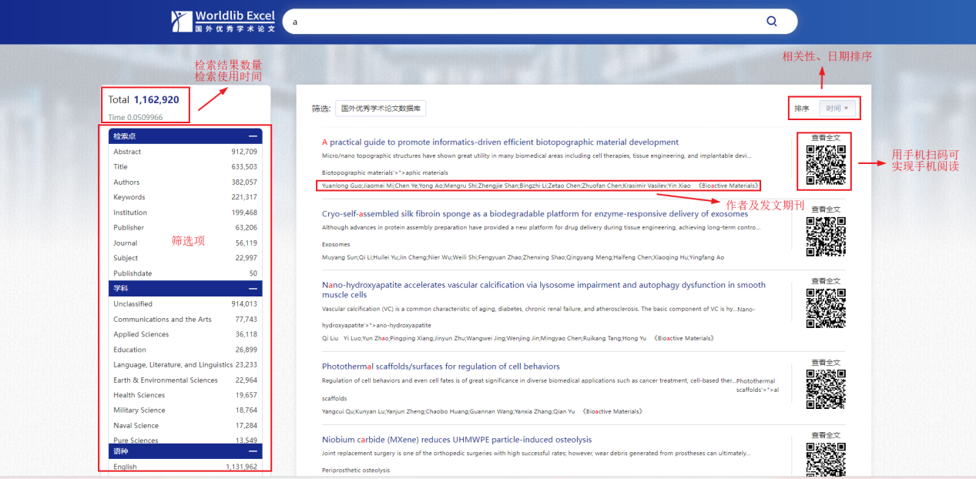Viewport: 976px width, 479px height.
Task: Click the first article's QR code
Action: pos(826,165)
